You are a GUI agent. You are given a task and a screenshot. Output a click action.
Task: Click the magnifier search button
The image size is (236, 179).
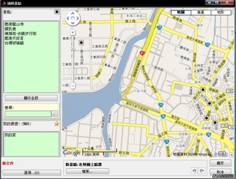[x=55, y=114]
